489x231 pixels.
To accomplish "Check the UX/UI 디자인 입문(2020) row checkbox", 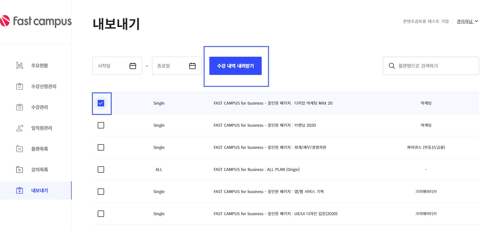I will (x=101, y=214).
